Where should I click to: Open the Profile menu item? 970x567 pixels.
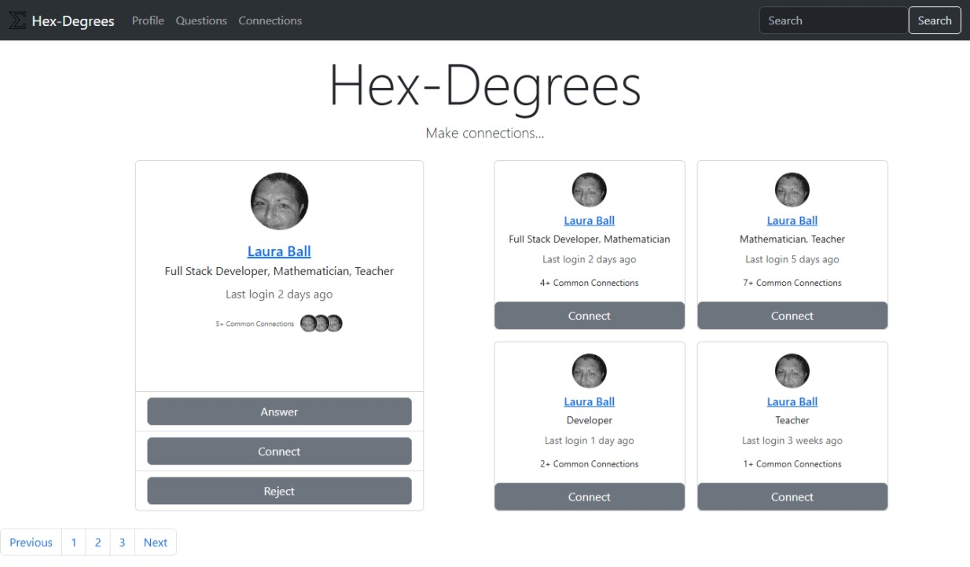[x=148, y=20]
